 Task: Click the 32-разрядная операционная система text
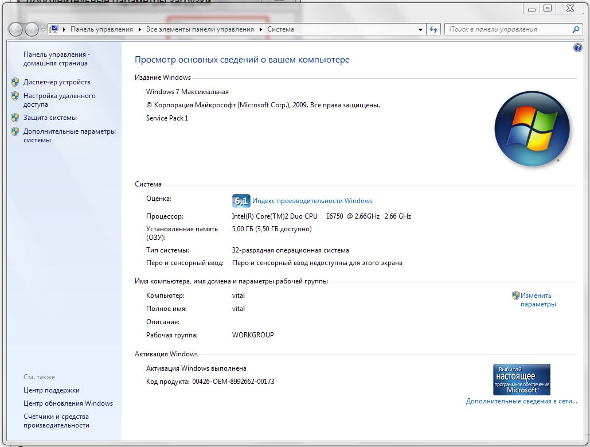pyautogui.click(x=291, y=250)
